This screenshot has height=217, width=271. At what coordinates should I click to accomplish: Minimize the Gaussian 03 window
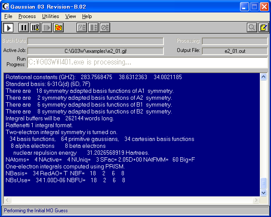pos(244,7)
